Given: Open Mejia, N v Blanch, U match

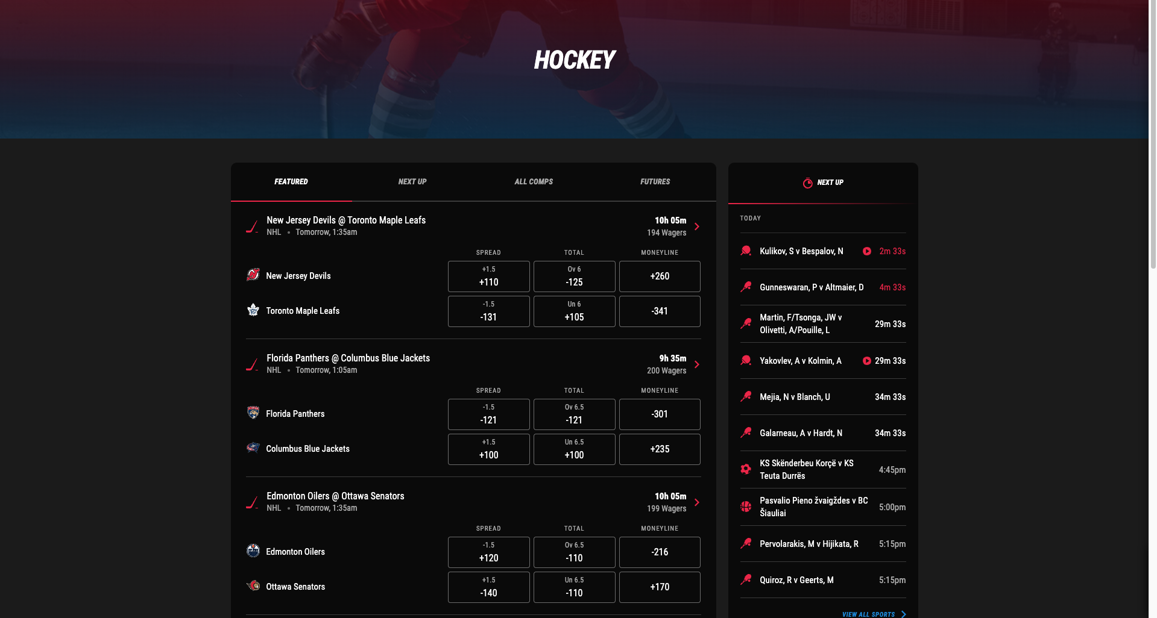Looking at the screenshot, I should pyautogui.click(x=823, y=397).
